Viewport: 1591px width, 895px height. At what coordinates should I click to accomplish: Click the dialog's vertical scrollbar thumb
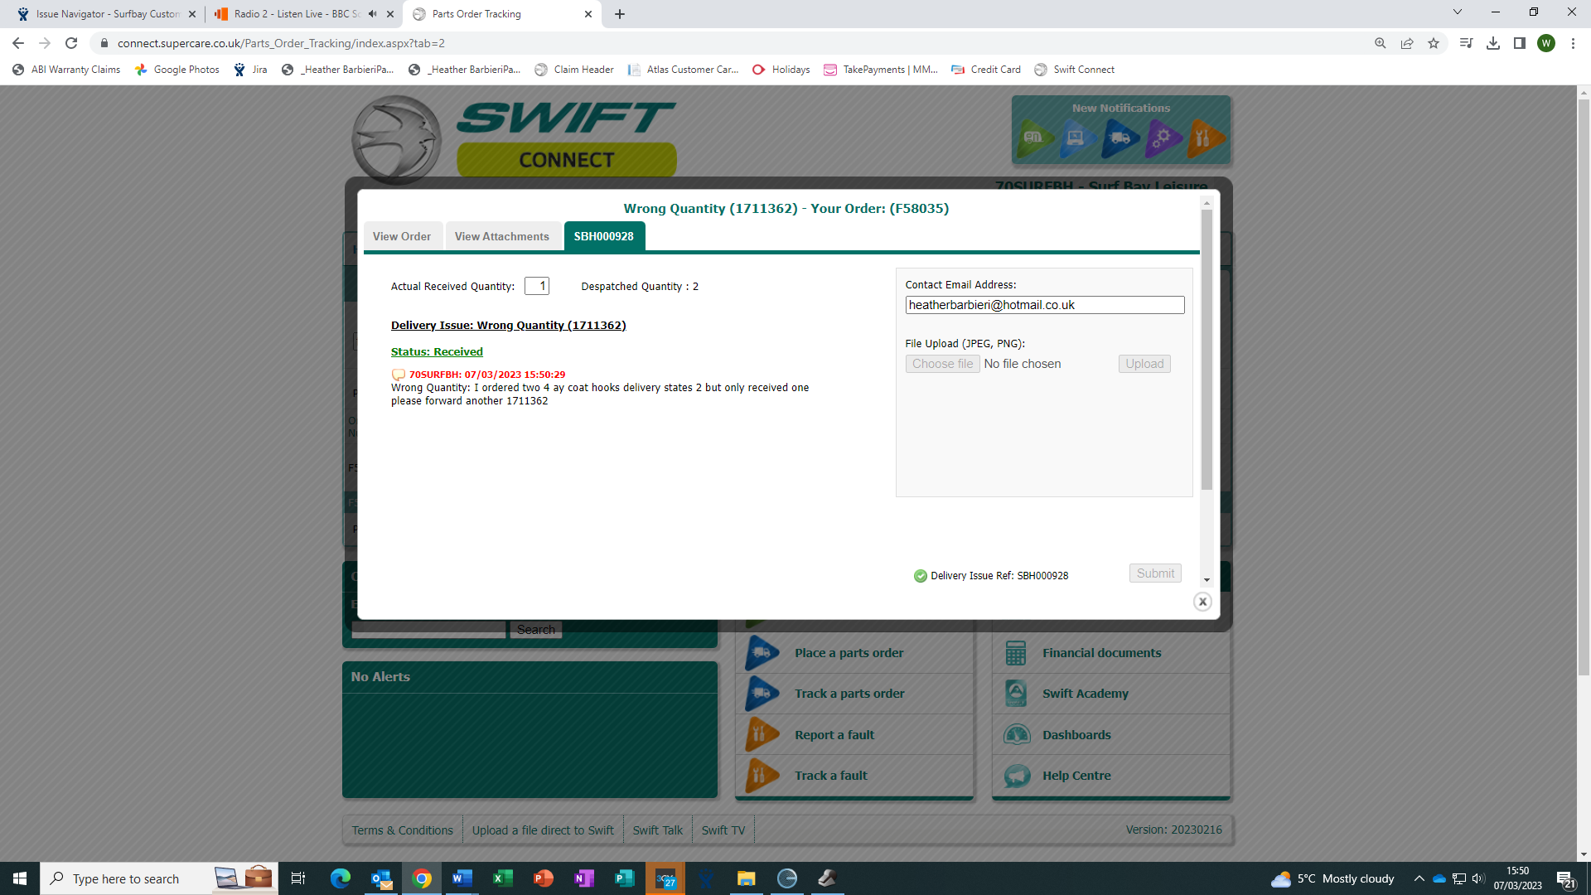pyautogui.click(x=1207, y=348)
